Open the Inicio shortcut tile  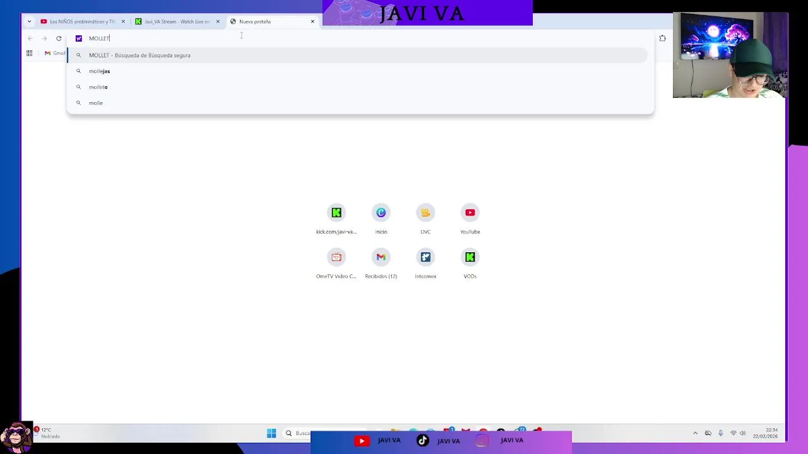[x=381, y=219]
